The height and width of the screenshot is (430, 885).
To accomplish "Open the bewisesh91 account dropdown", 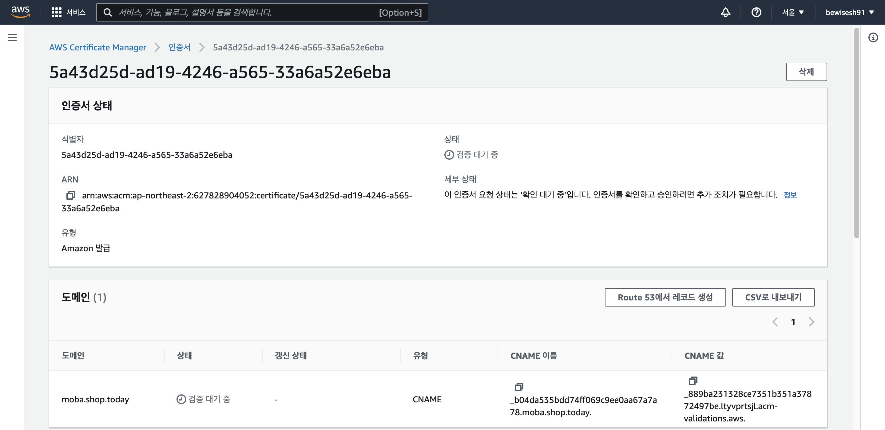I will 850,12.
